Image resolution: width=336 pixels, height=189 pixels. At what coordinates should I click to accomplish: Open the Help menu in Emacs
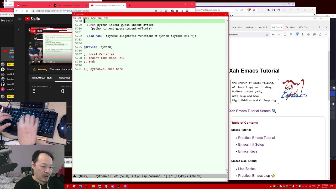[x=106, y=18]
